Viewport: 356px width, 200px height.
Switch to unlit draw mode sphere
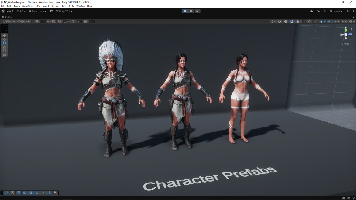286,22
